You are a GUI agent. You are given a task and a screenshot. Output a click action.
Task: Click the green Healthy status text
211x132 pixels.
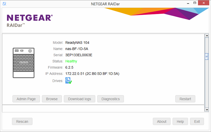coord(71,61)
